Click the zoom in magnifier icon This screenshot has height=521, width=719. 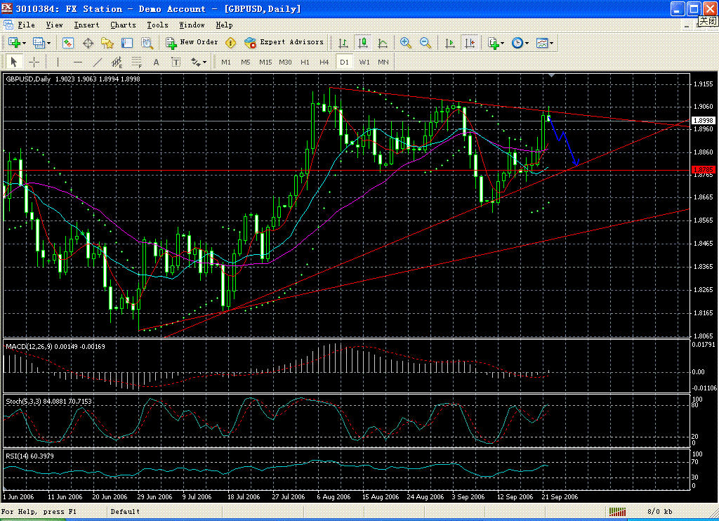(x=405, y=43)
